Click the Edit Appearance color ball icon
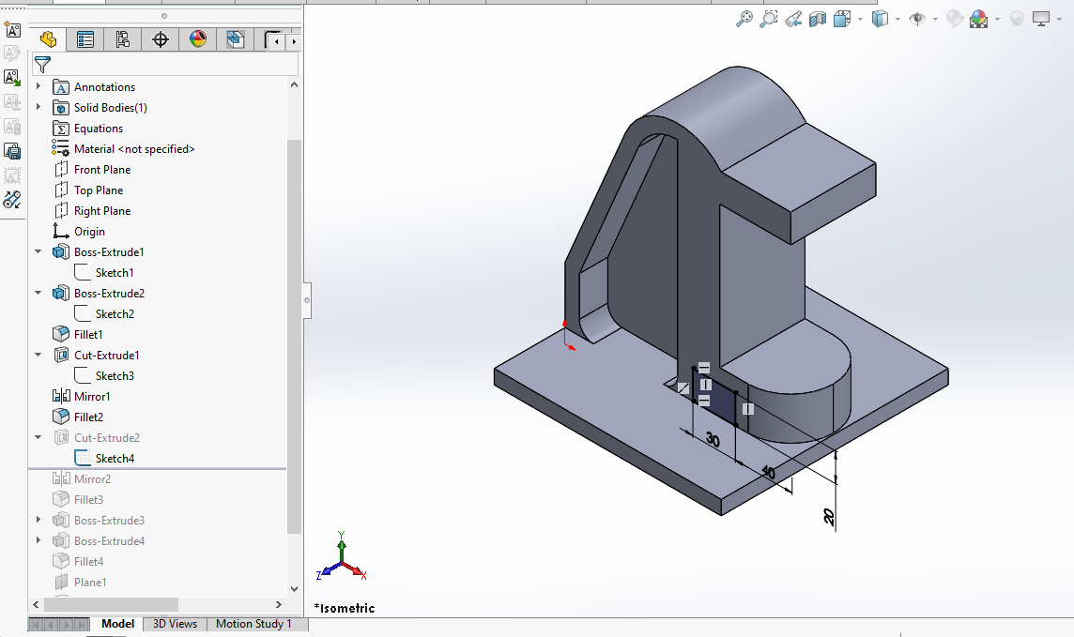 click(953, 19)
